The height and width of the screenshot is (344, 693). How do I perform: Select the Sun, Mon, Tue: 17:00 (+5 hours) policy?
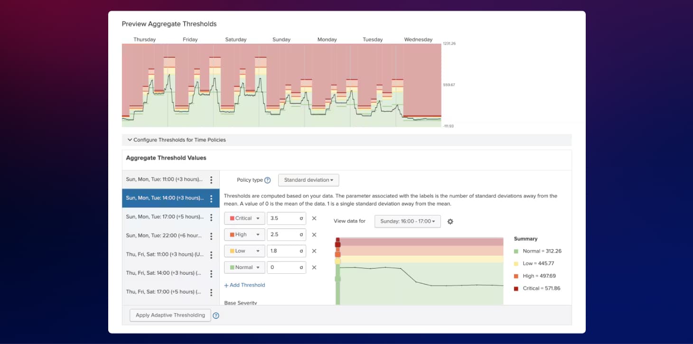click(166, 217)
